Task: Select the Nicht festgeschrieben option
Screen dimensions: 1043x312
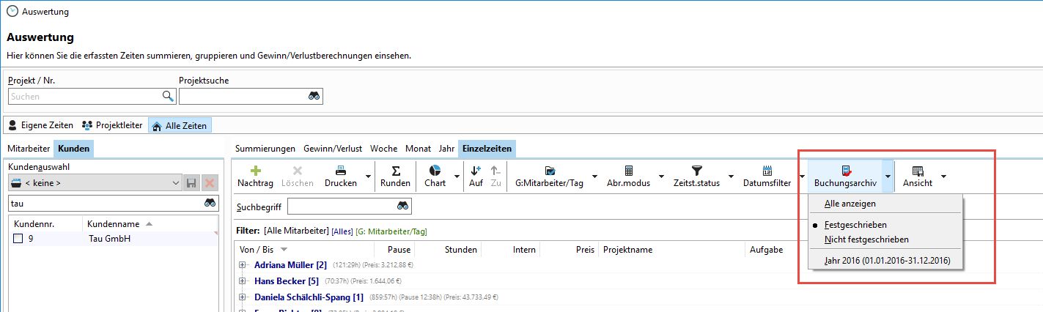Action: pyautogui.click(x=866, y=239)
